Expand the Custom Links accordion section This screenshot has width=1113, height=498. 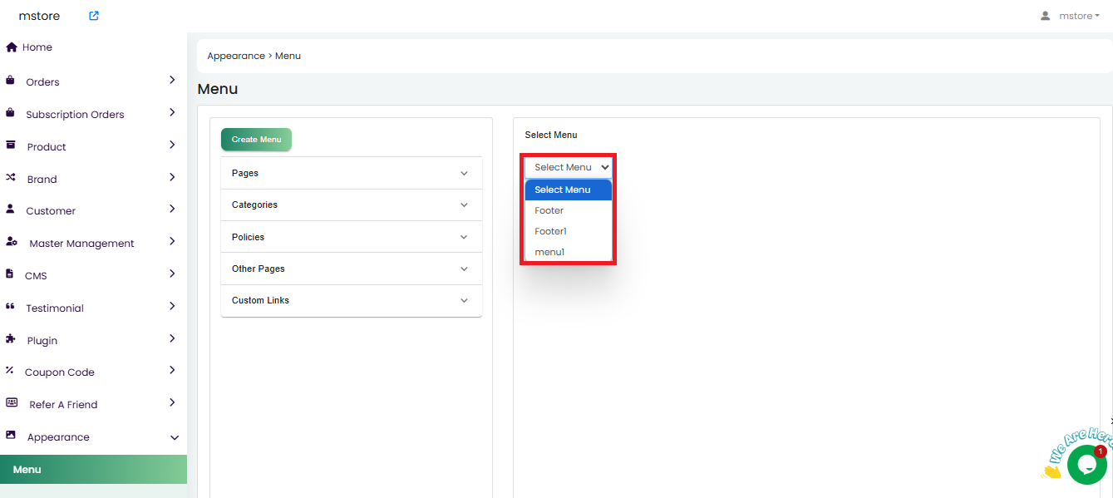click(351, 300)
